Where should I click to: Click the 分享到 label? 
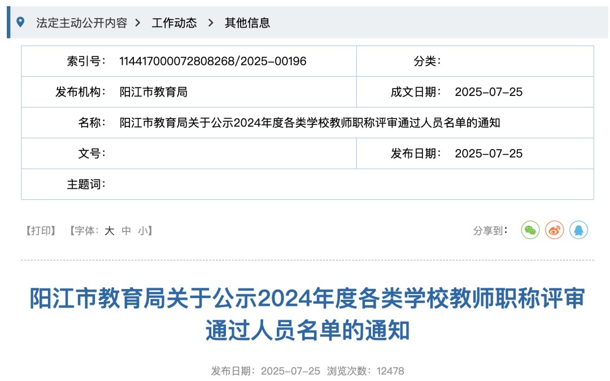tap(490, 230)
